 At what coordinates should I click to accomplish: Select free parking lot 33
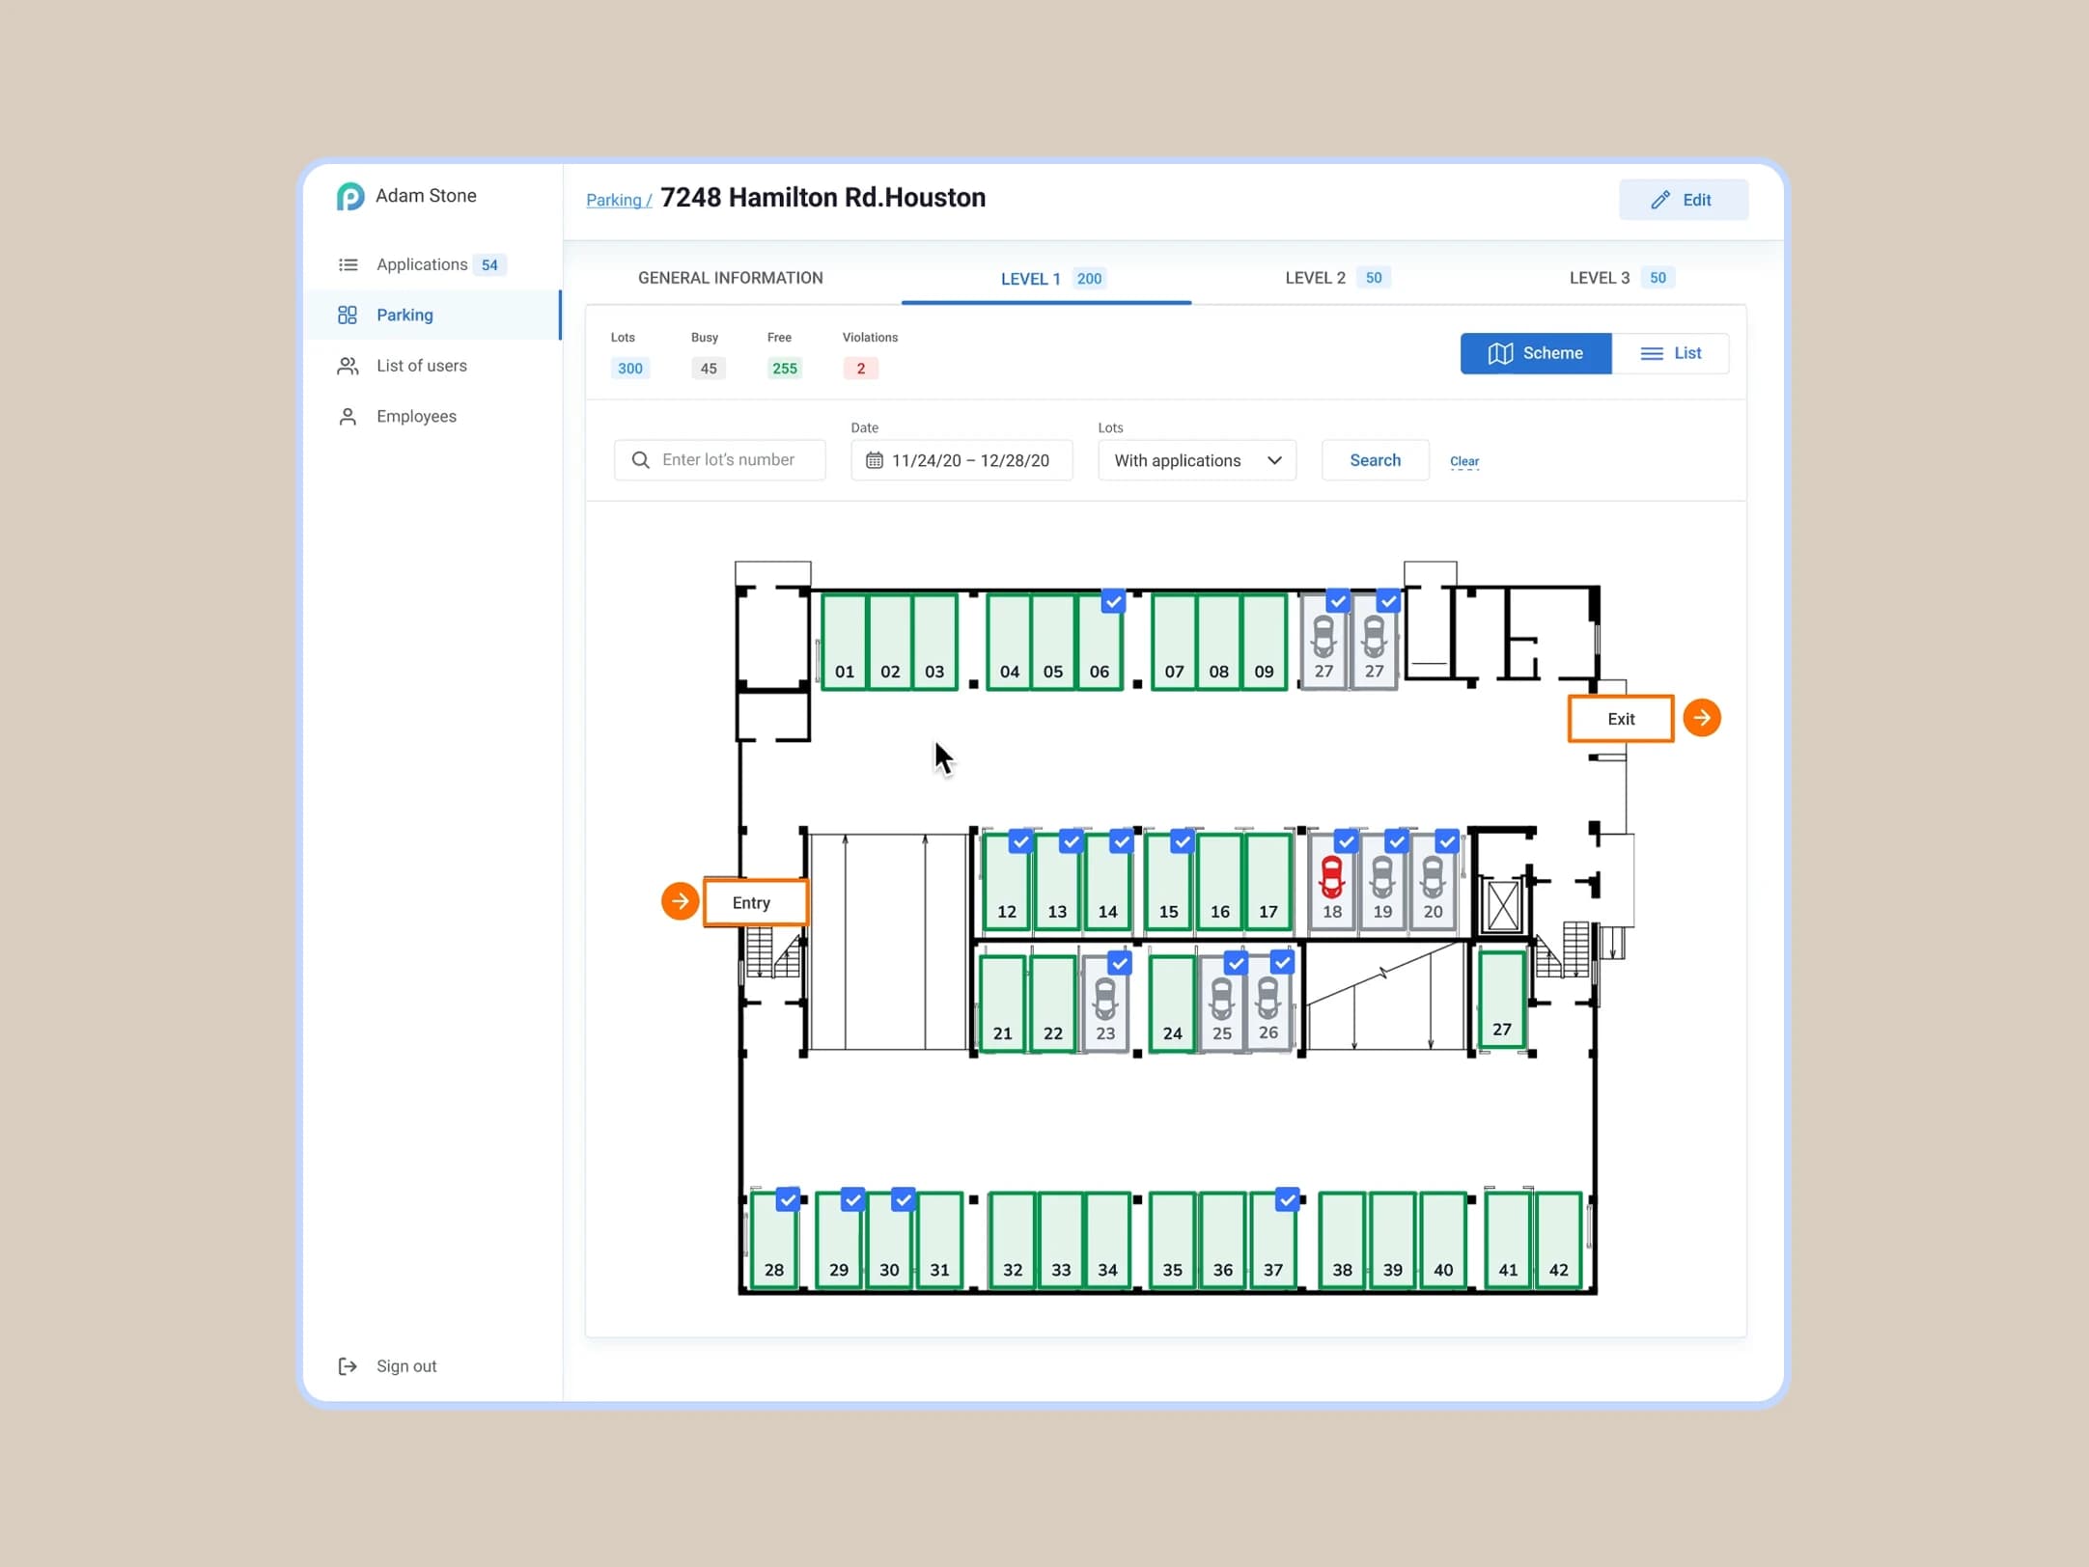[1061, 1240]
